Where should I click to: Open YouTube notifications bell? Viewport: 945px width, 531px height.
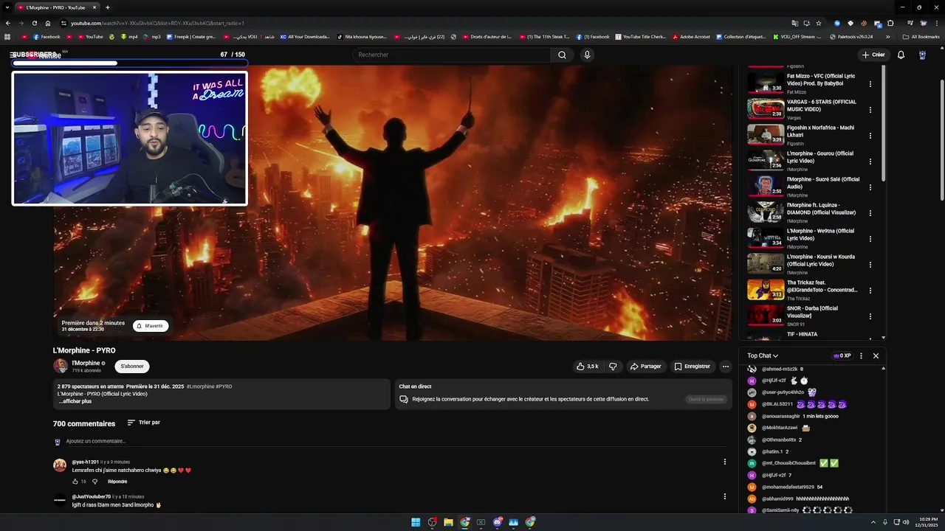pyautogui.click(x=901, y=55)
